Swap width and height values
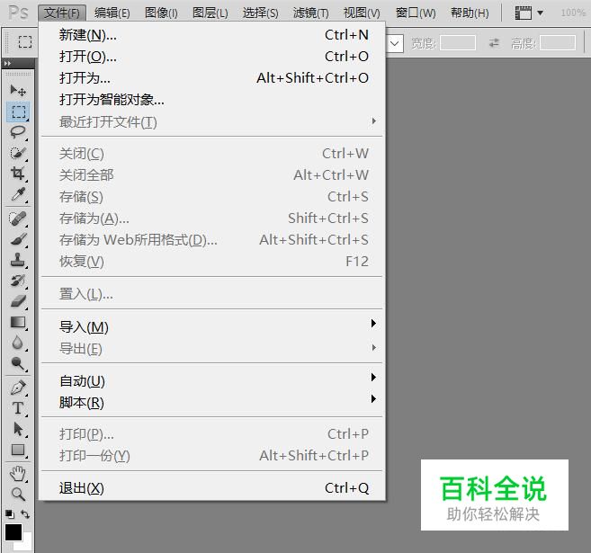Viewport: 591px width, 553px height. click(x=494, y=43)
